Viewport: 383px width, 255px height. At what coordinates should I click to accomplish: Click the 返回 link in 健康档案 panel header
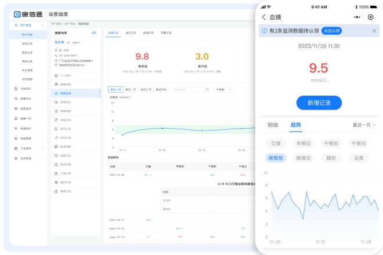(x=94, y=32)
